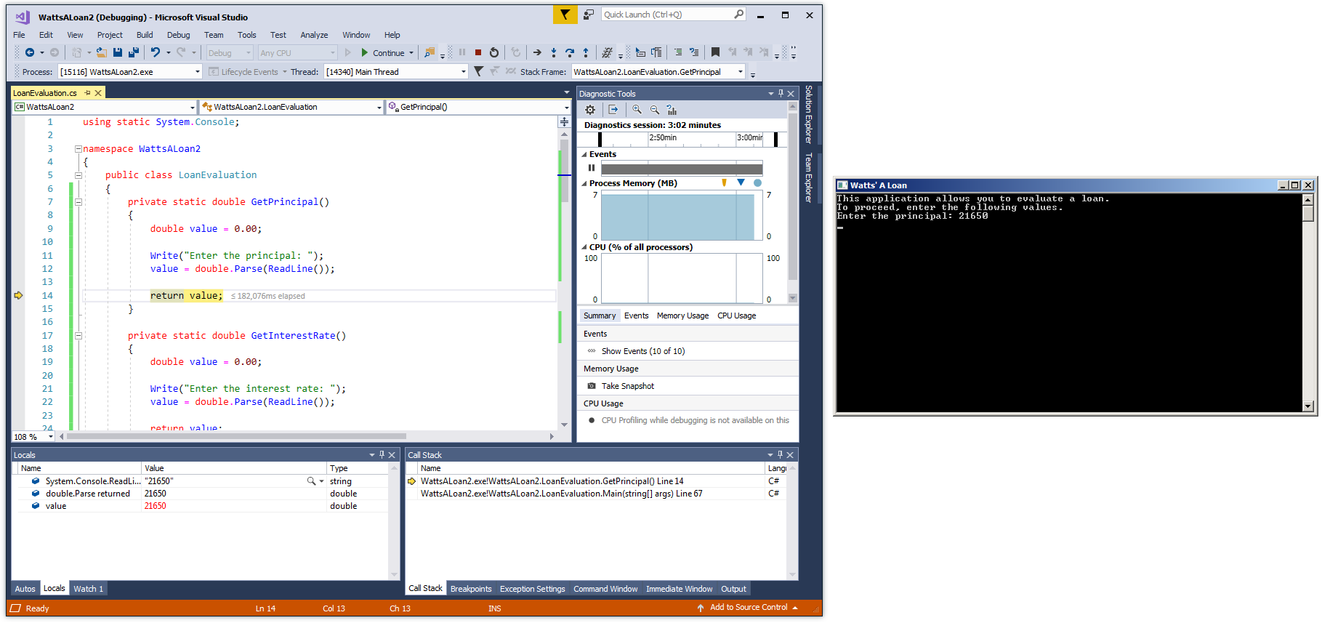Click the filter funnel next to Thread

click(x=478, y=71)
